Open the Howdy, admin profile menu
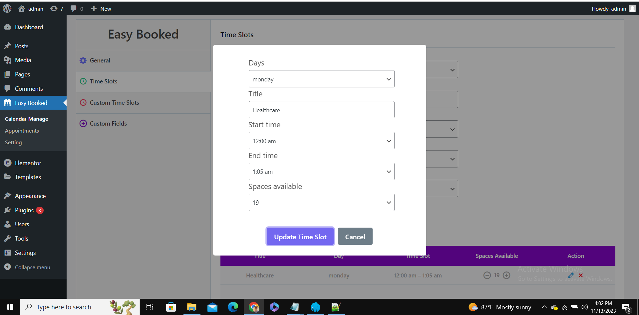Viewport: 639px width, 315px height. (x=614, y=9)
